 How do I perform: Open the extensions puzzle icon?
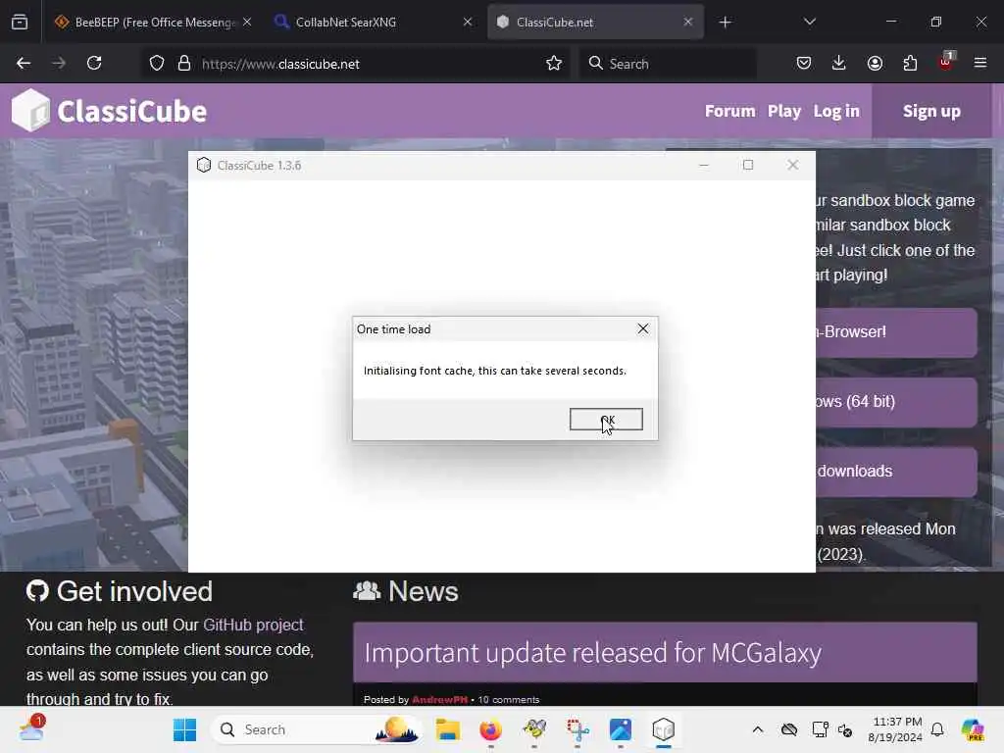910,64
